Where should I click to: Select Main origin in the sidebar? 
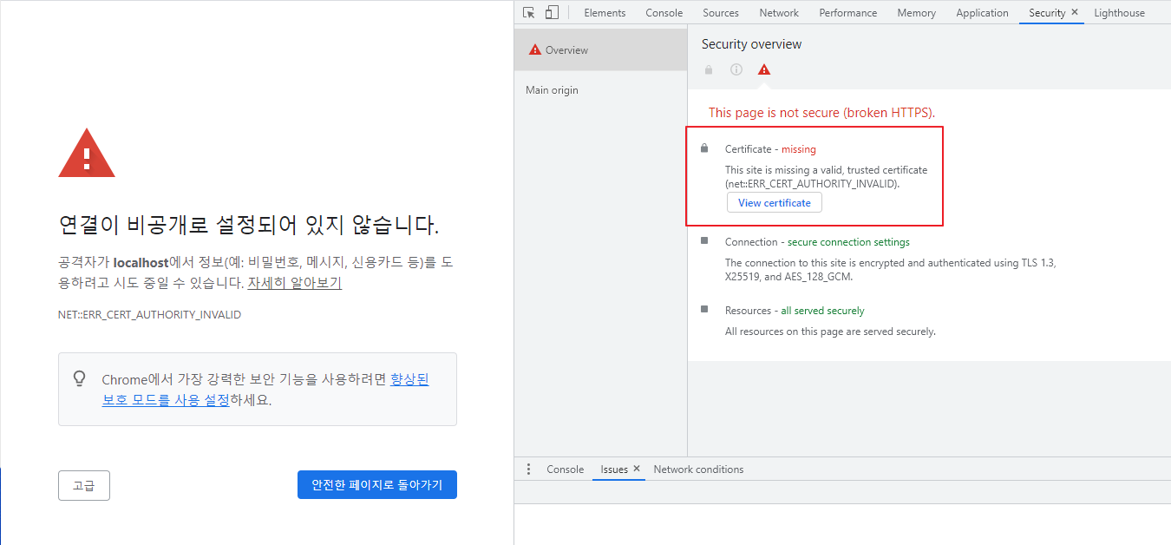pos(552,90)
